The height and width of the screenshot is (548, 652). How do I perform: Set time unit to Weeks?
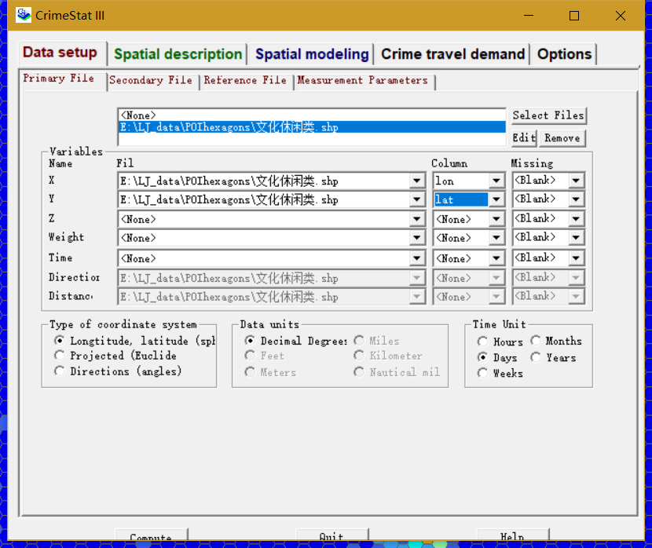482,373
